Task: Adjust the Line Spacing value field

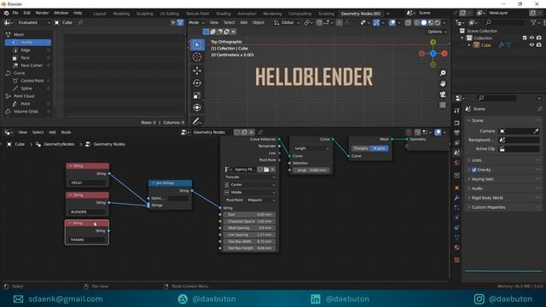Action: [x=250, y=235]
